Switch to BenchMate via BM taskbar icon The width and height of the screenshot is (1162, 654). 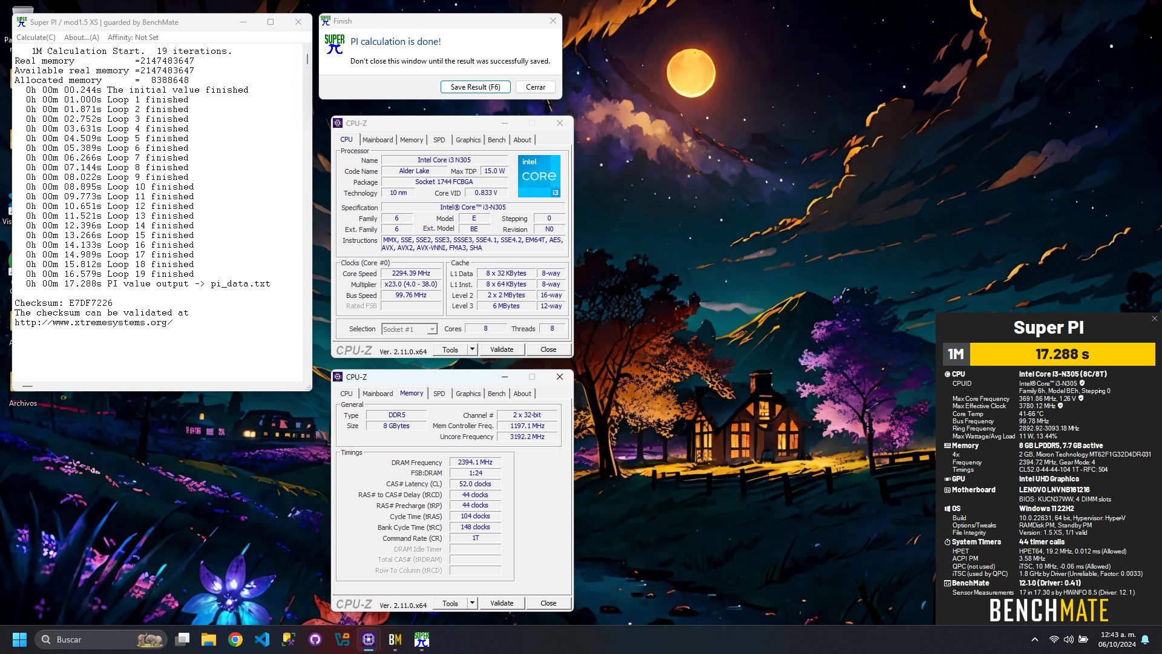[x=395, y=639]
